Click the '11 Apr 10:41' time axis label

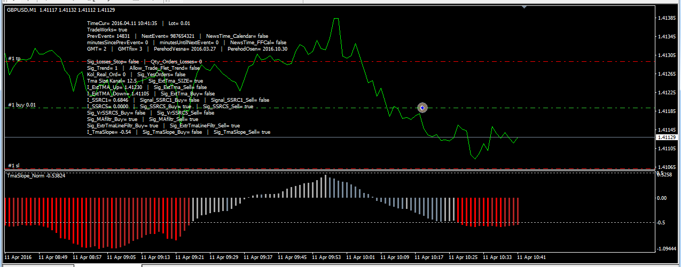tap(531, 257)
